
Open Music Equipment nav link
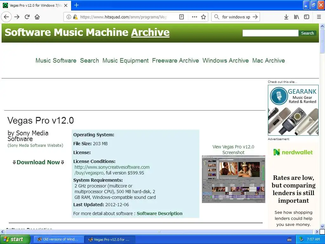click(x=125, y=60)
